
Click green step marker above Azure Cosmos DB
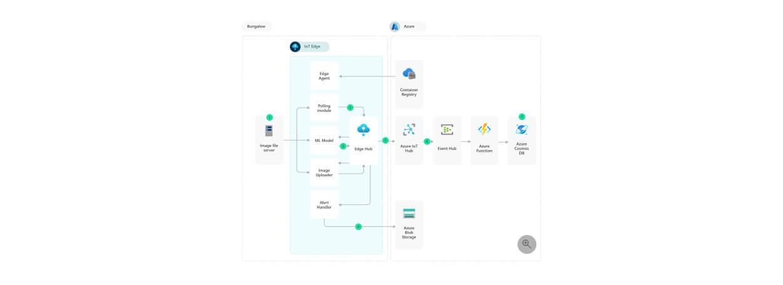[x=522, y=117]
